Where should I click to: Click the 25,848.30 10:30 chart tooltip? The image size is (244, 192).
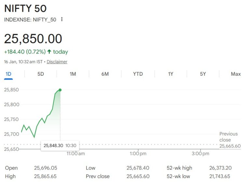point(60,146)
